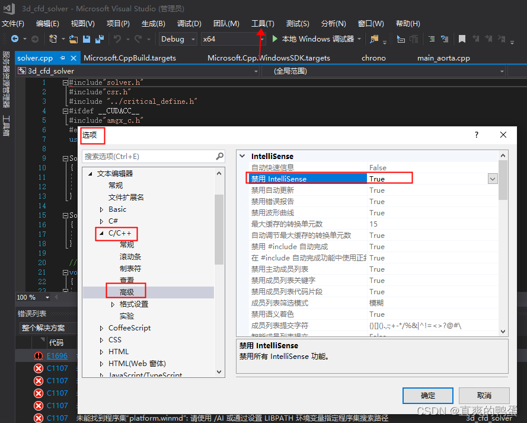Click the Uncomment Selection toolbar icon
The height and width of the screenshot is (423, 527).
pyautogui.click(x=445, y=39)
